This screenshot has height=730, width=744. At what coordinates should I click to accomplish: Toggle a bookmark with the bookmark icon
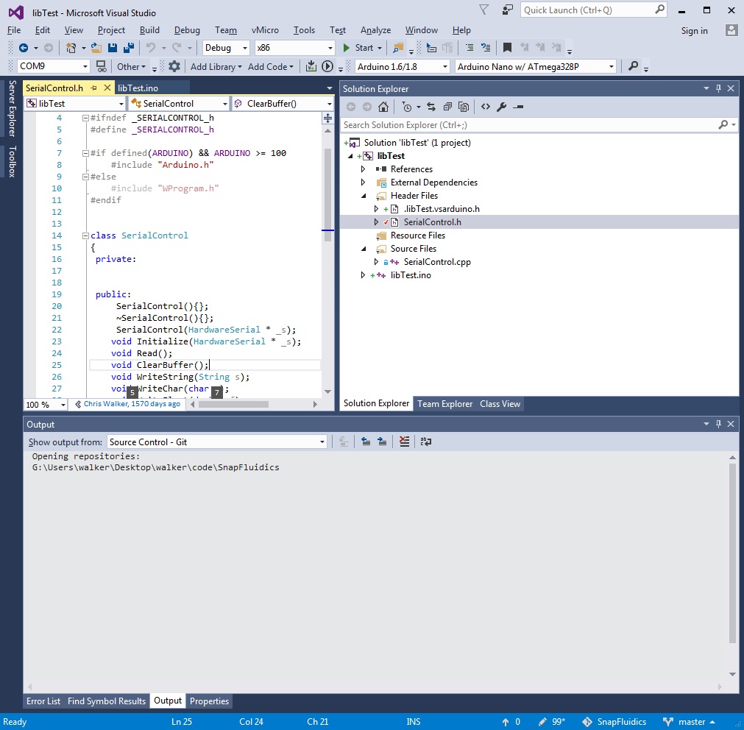point(507,48)
